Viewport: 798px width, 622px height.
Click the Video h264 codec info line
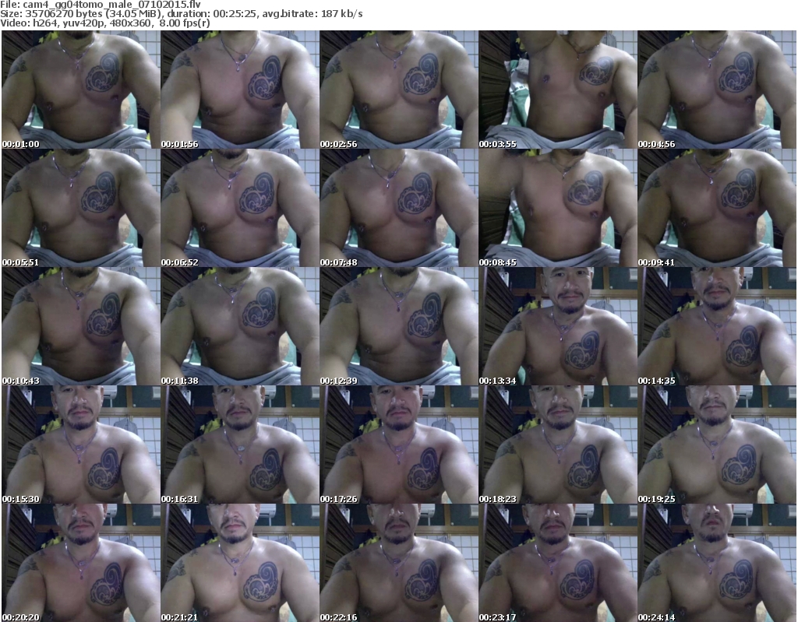pyautogui.click(x=105, y=23)
